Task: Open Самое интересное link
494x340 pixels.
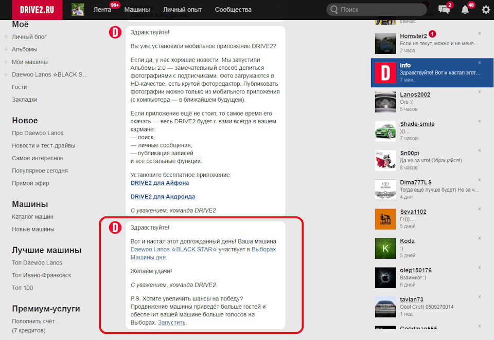Action: (38, 158)
